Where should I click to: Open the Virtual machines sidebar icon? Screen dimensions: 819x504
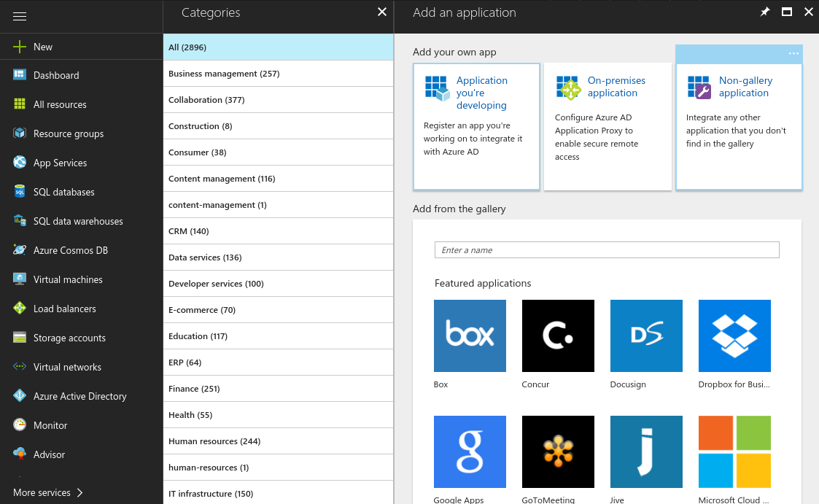coord(20,279)
